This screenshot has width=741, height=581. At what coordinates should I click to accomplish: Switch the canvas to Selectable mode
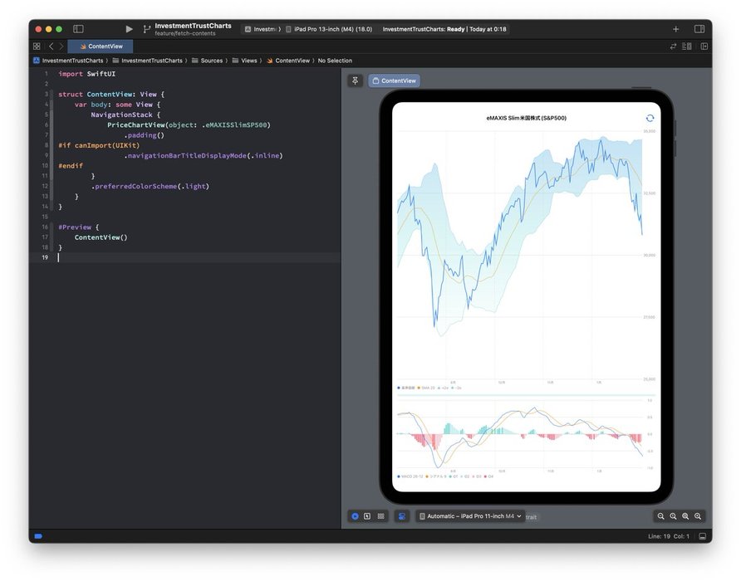367,516
